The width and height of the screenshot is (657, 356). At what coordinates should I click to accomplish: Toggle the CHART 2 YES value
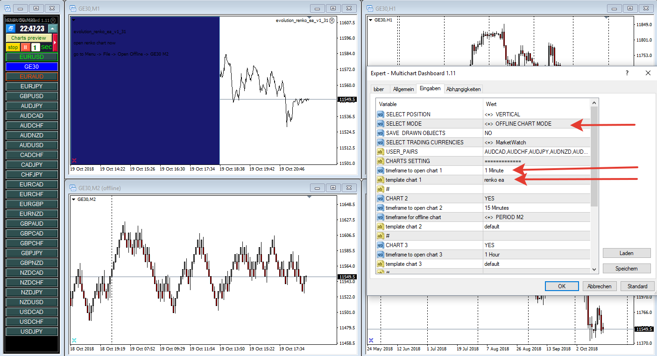(536, 199)
